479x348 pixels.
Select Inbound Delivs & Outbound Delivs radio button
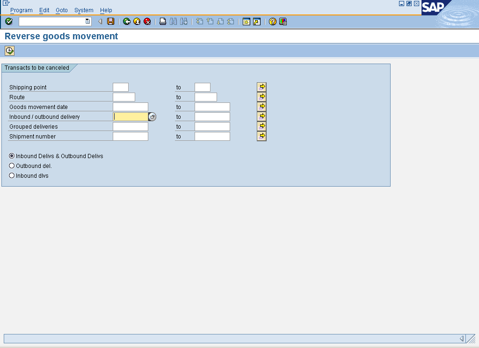pos(12,156)
